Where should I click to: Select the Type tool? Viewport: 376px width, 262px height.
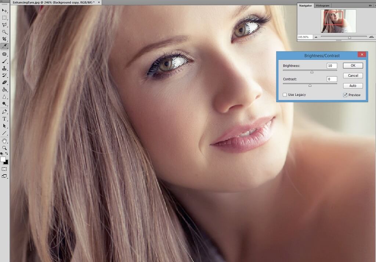pos(4,119)
